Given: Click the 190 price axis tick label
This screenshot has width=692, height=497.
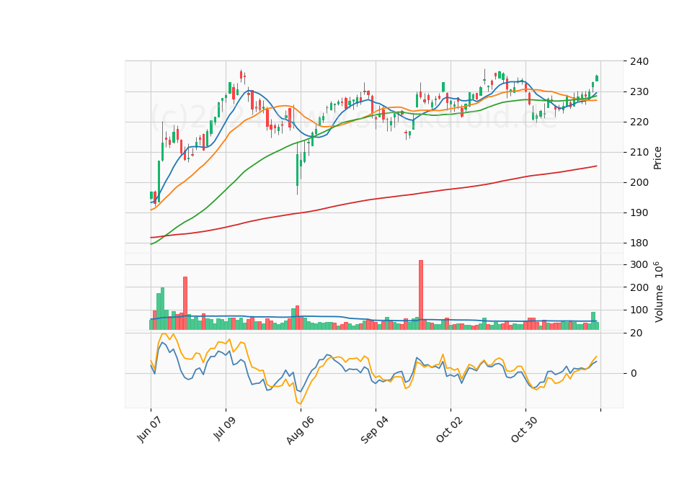Looking at the screenshot, I should click(639, 212).
